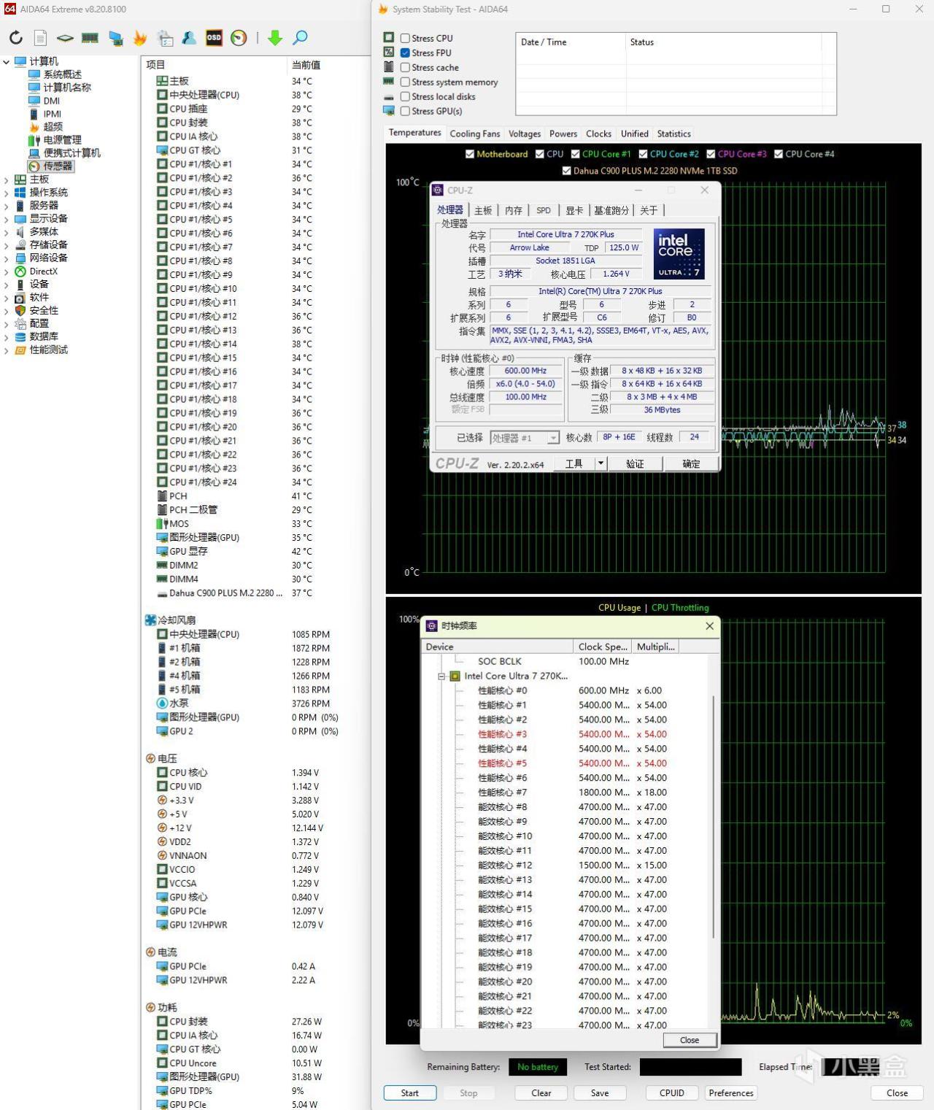Image resolution: width=934 pixels, height=1110 pixels.
Task: Open System Stability Test flame toolbar icon
Action: click(140, 38)
